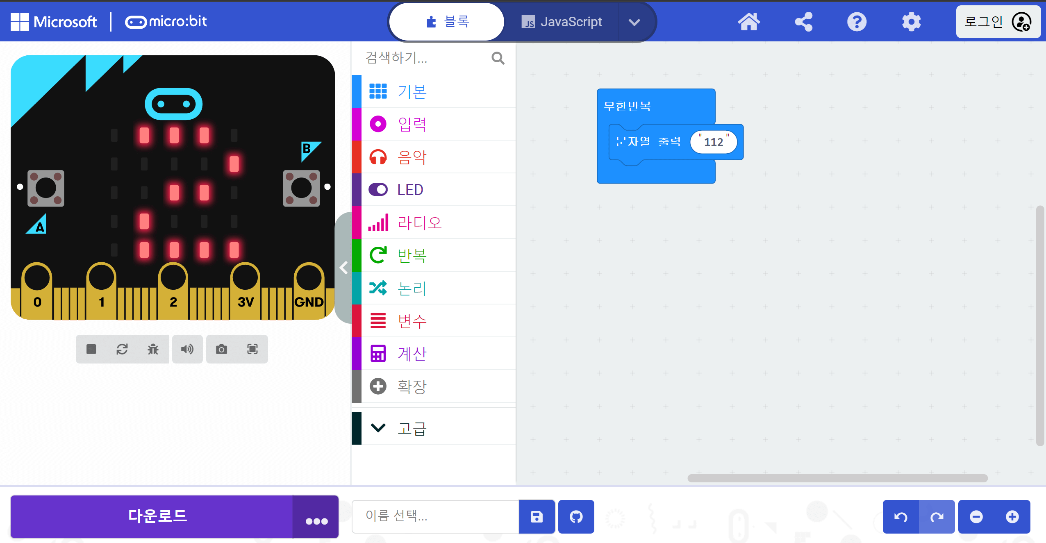
Task: Stop the micro:bit simulator
Action: (91, 349)
